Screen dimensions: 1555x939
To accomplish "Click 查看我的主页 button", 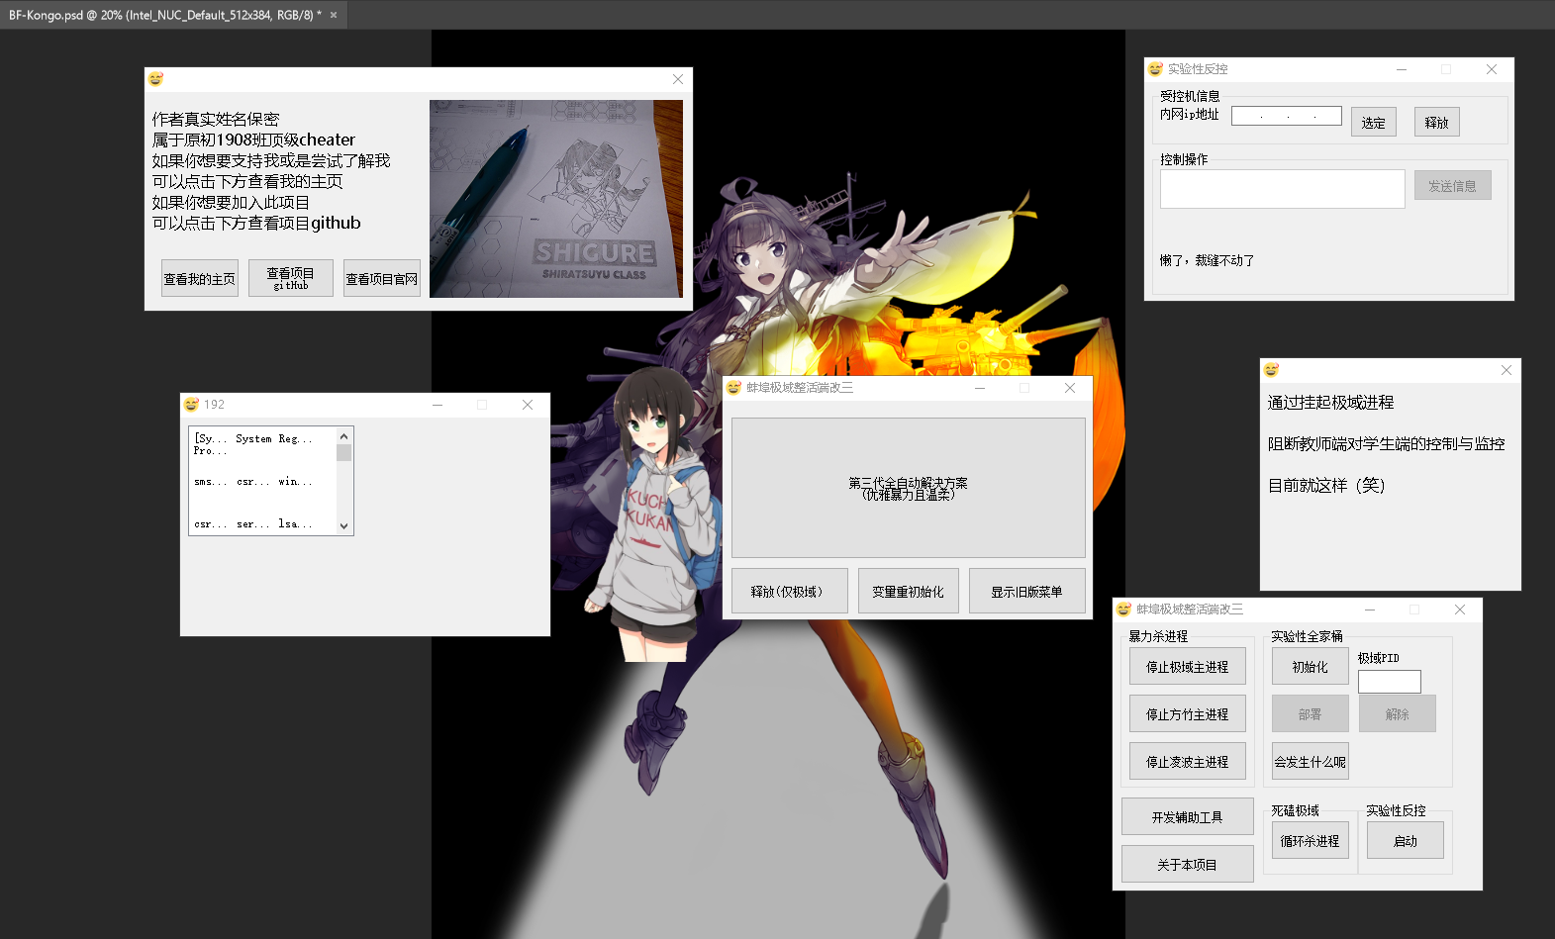I will [x=200, y=279].
